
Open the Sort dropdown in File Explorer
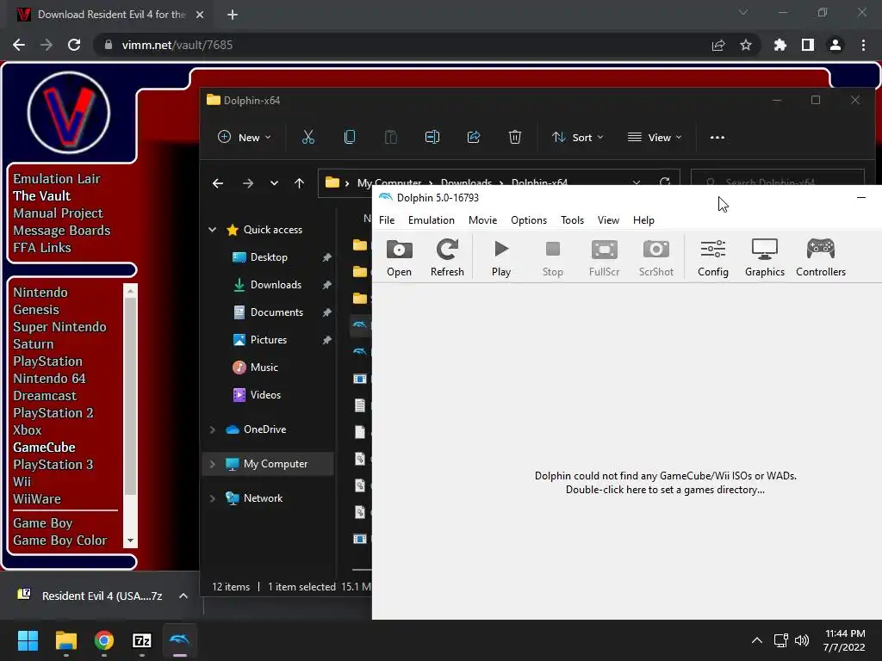577,137
